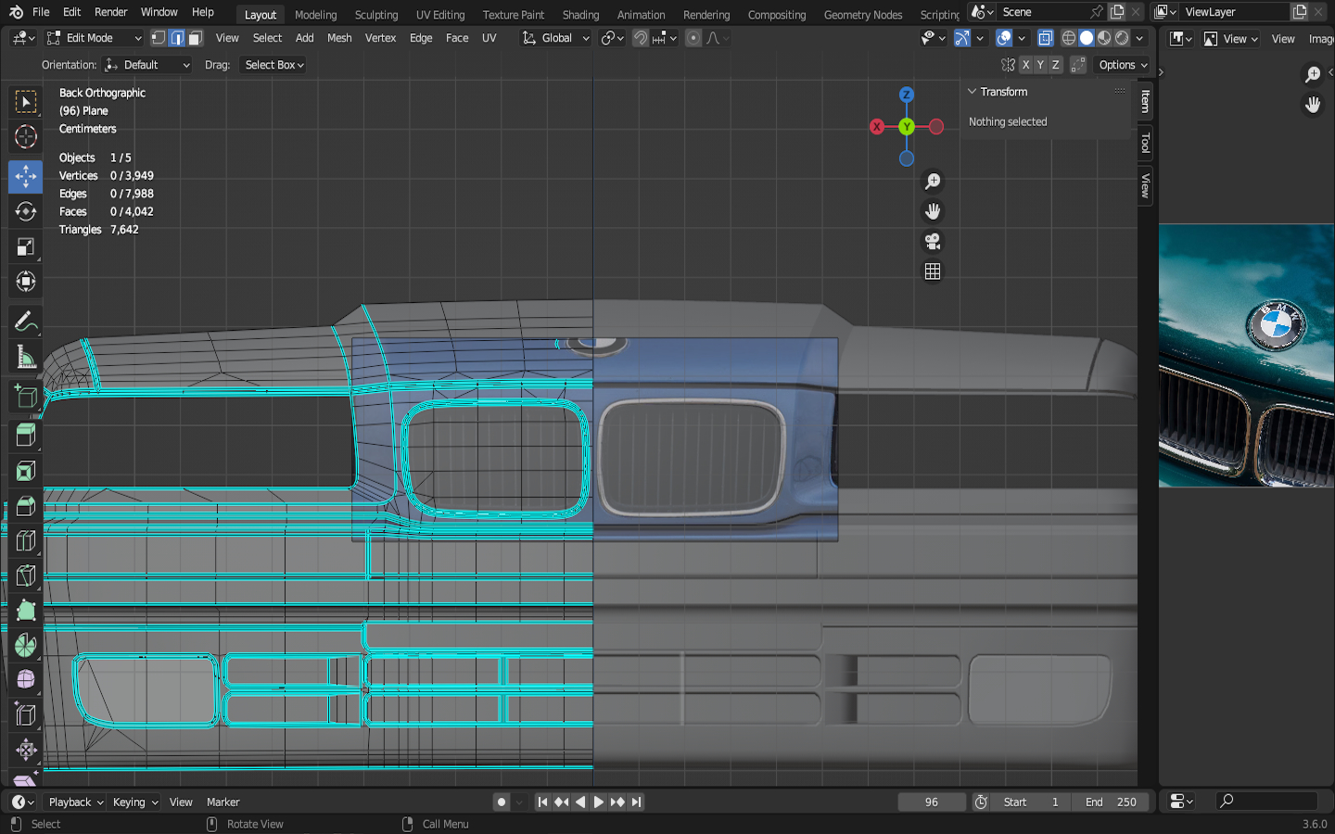This screenshot has width=1335, height=834.
Task: Activate the Scale tool
Action: 25,246
